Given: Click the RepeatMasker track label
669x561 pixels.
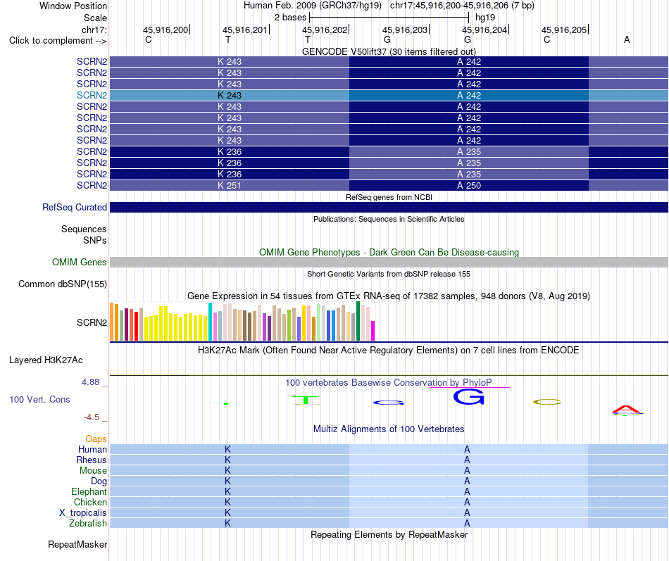Looking at the screenshot, I should [77, 544].
